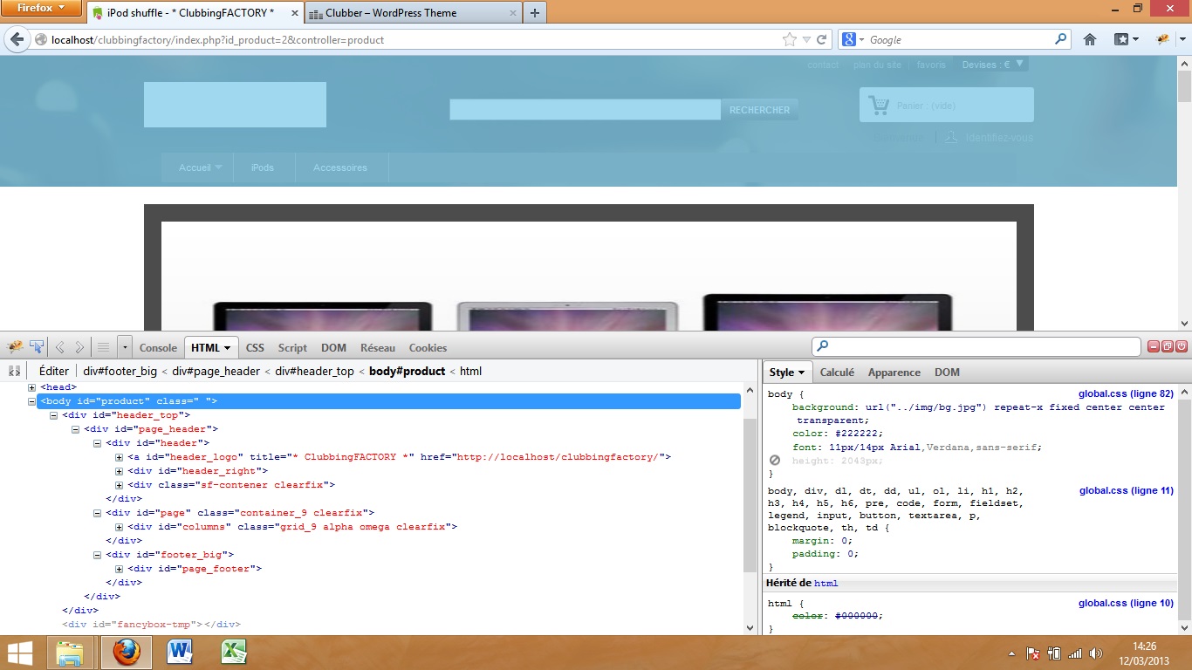1192x670 pixels.
Task: Go forward in Firebug history arrow
Action: [79, 347]
